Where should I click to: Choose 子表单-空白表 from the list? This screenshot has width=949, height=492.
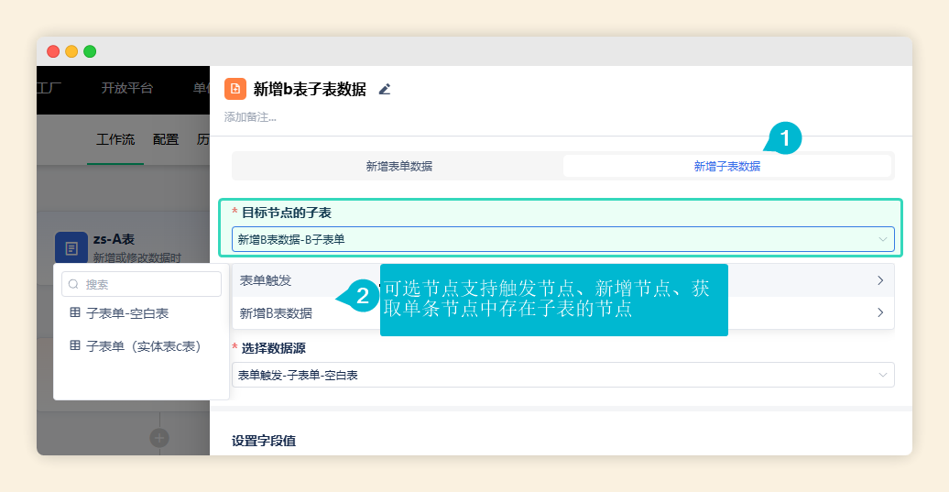[x=141, y=313]
